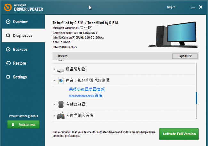
Task: Open the help dropdown menu
Action: point(171,7)
